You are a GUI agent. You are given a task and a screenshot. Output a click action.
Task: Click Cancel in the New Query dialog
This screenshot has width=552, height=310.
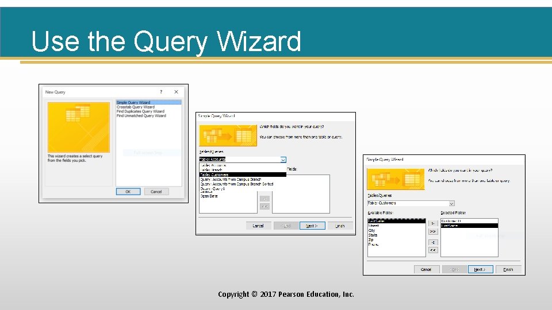156,192
